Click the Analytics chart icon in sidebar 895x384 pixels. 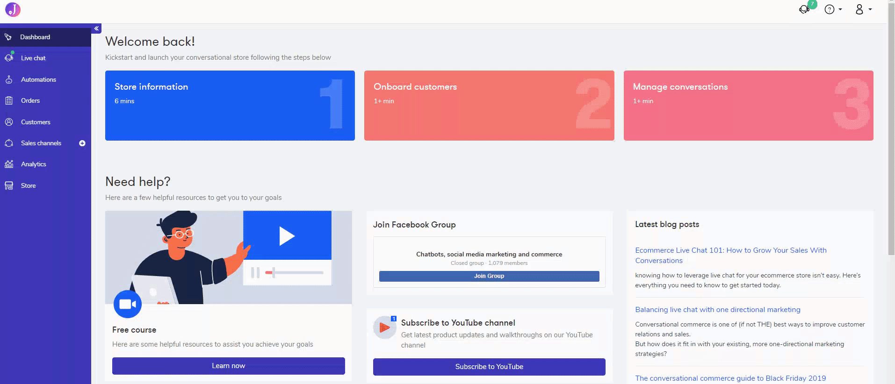coord(9,164)
